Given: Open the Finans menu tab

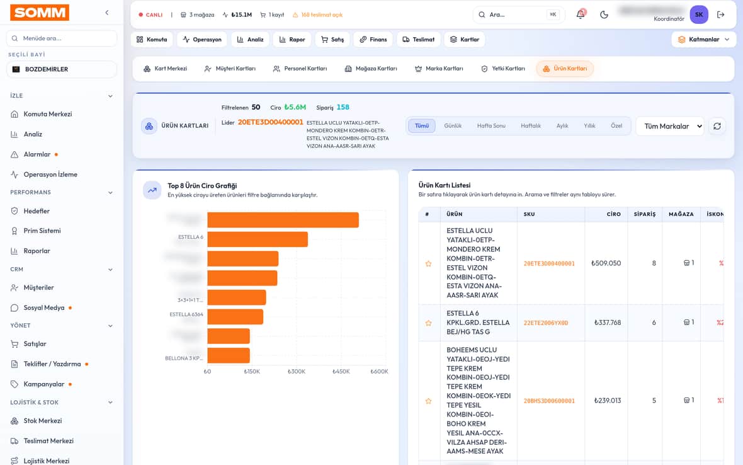Looking at the screenshot, I should click(x=373, y=39).
